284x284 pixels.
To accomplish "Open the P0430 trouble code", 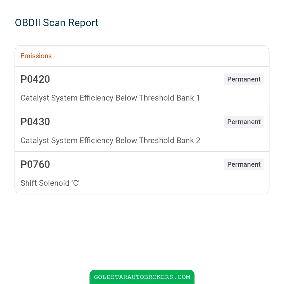I will pos(35,122).
